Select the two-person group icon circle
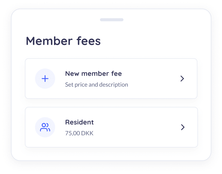 click(45, 127)
